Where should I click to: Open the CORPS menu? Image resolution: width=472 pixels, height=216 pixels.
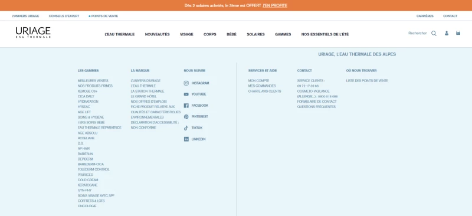point(210,34)
